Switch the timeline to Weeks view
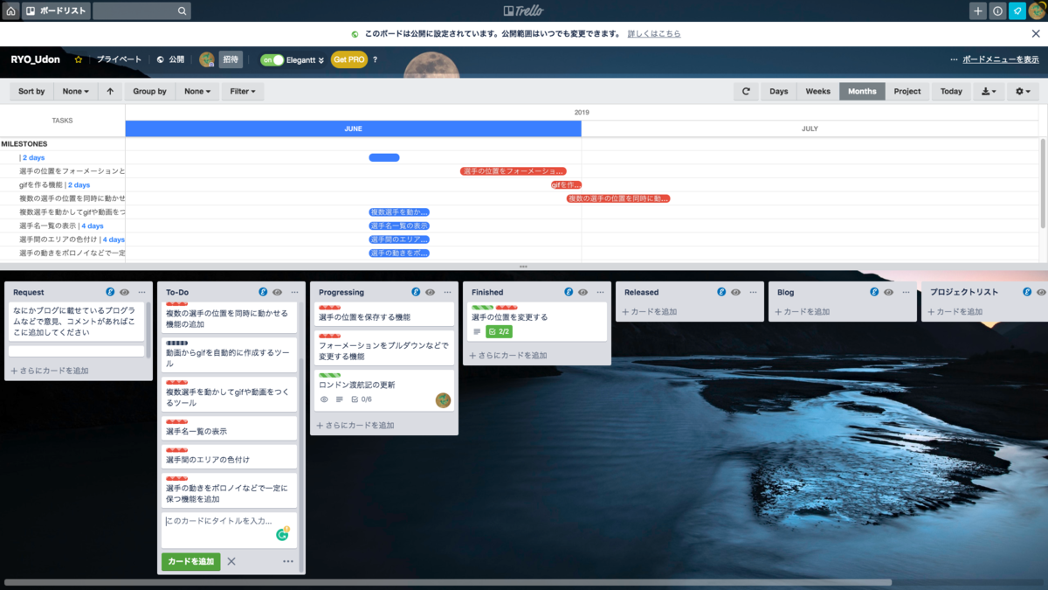The image size is (1048, 590). click(x=817, y=91)
